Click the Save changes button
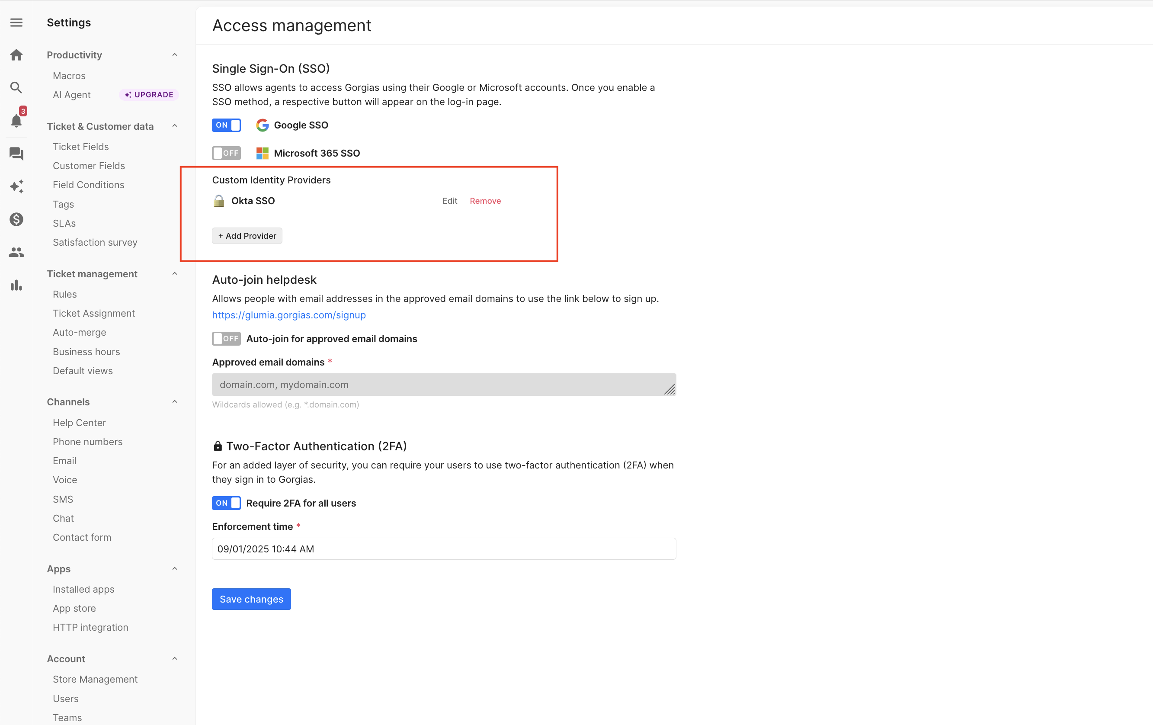This screenshot has width=1153, height=725. 251,599
